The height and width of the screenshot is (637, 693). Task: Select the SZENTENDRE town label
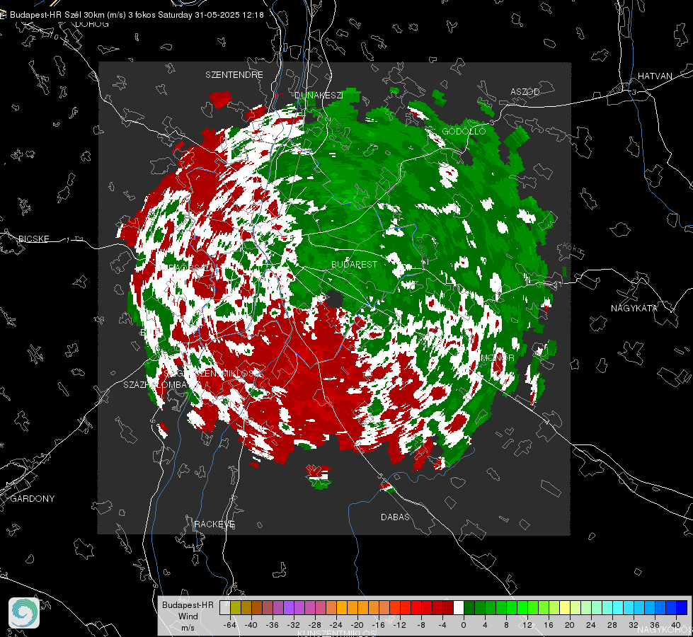click(234, 75)
